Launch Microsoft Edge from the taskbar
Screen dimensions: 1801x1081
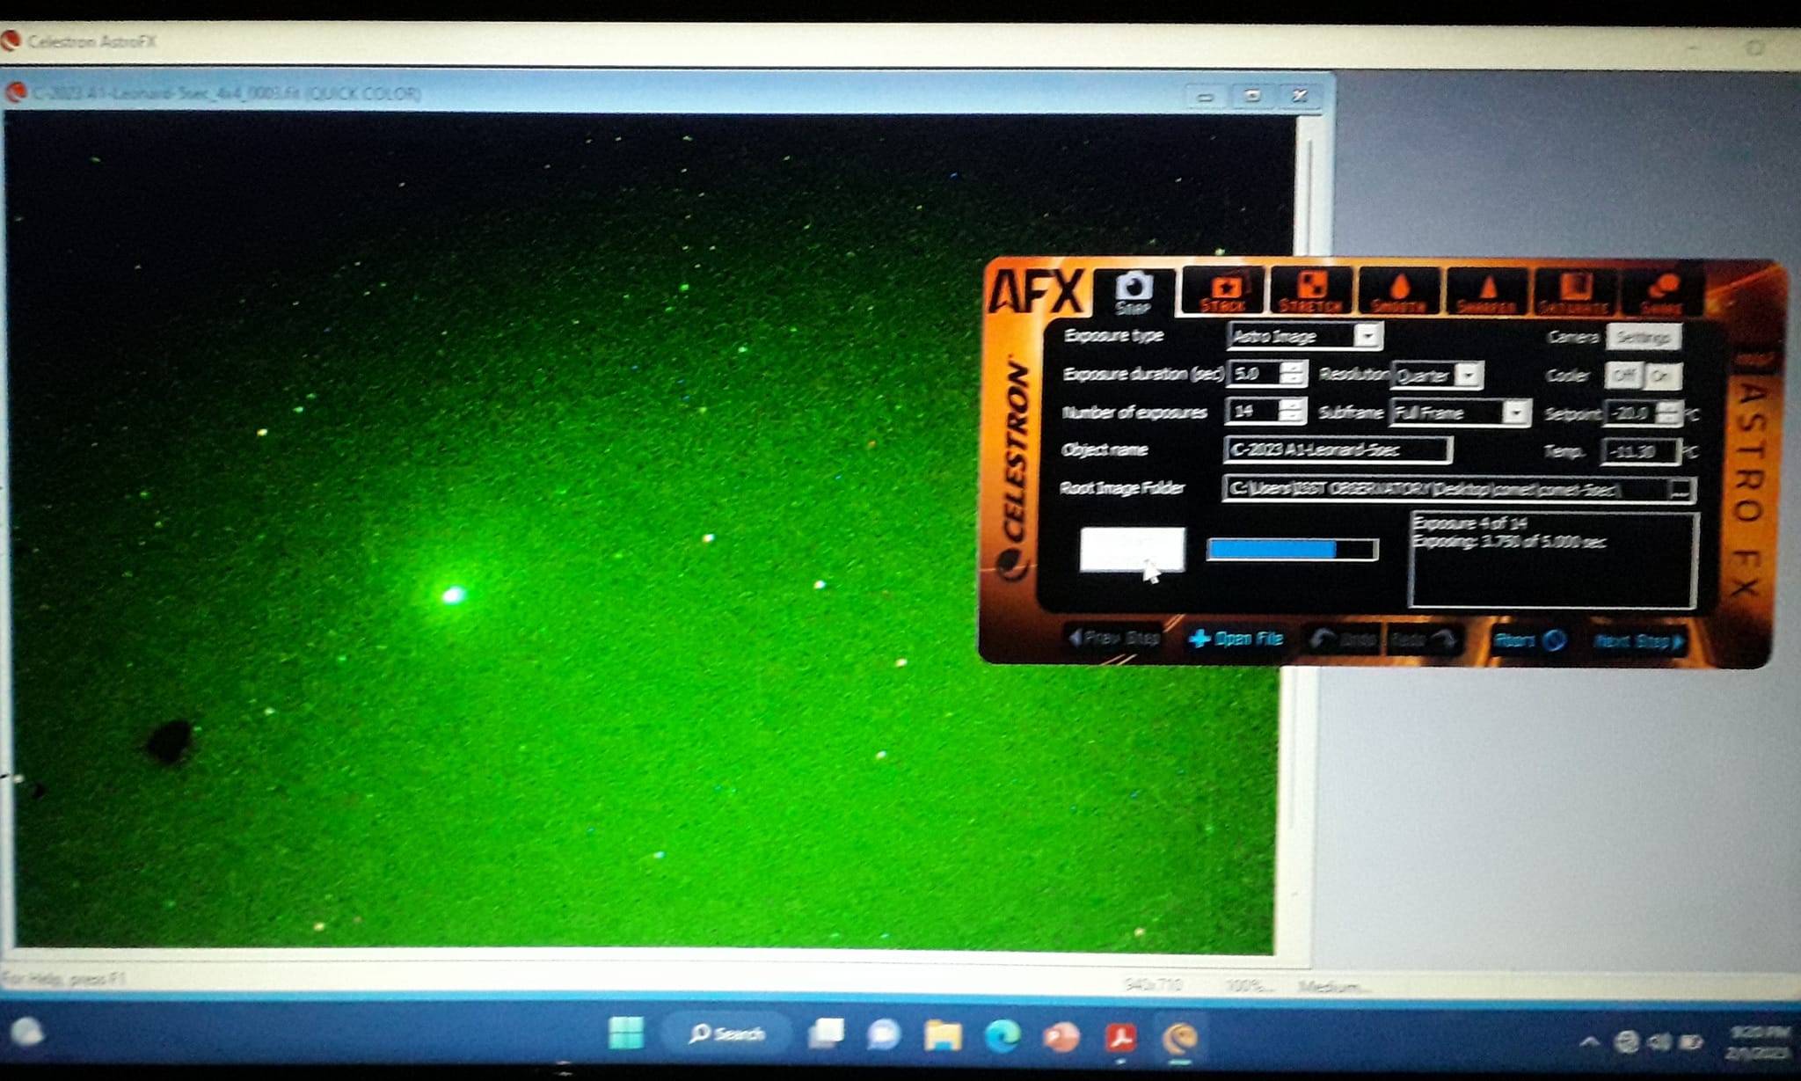pos(1002,1036)
